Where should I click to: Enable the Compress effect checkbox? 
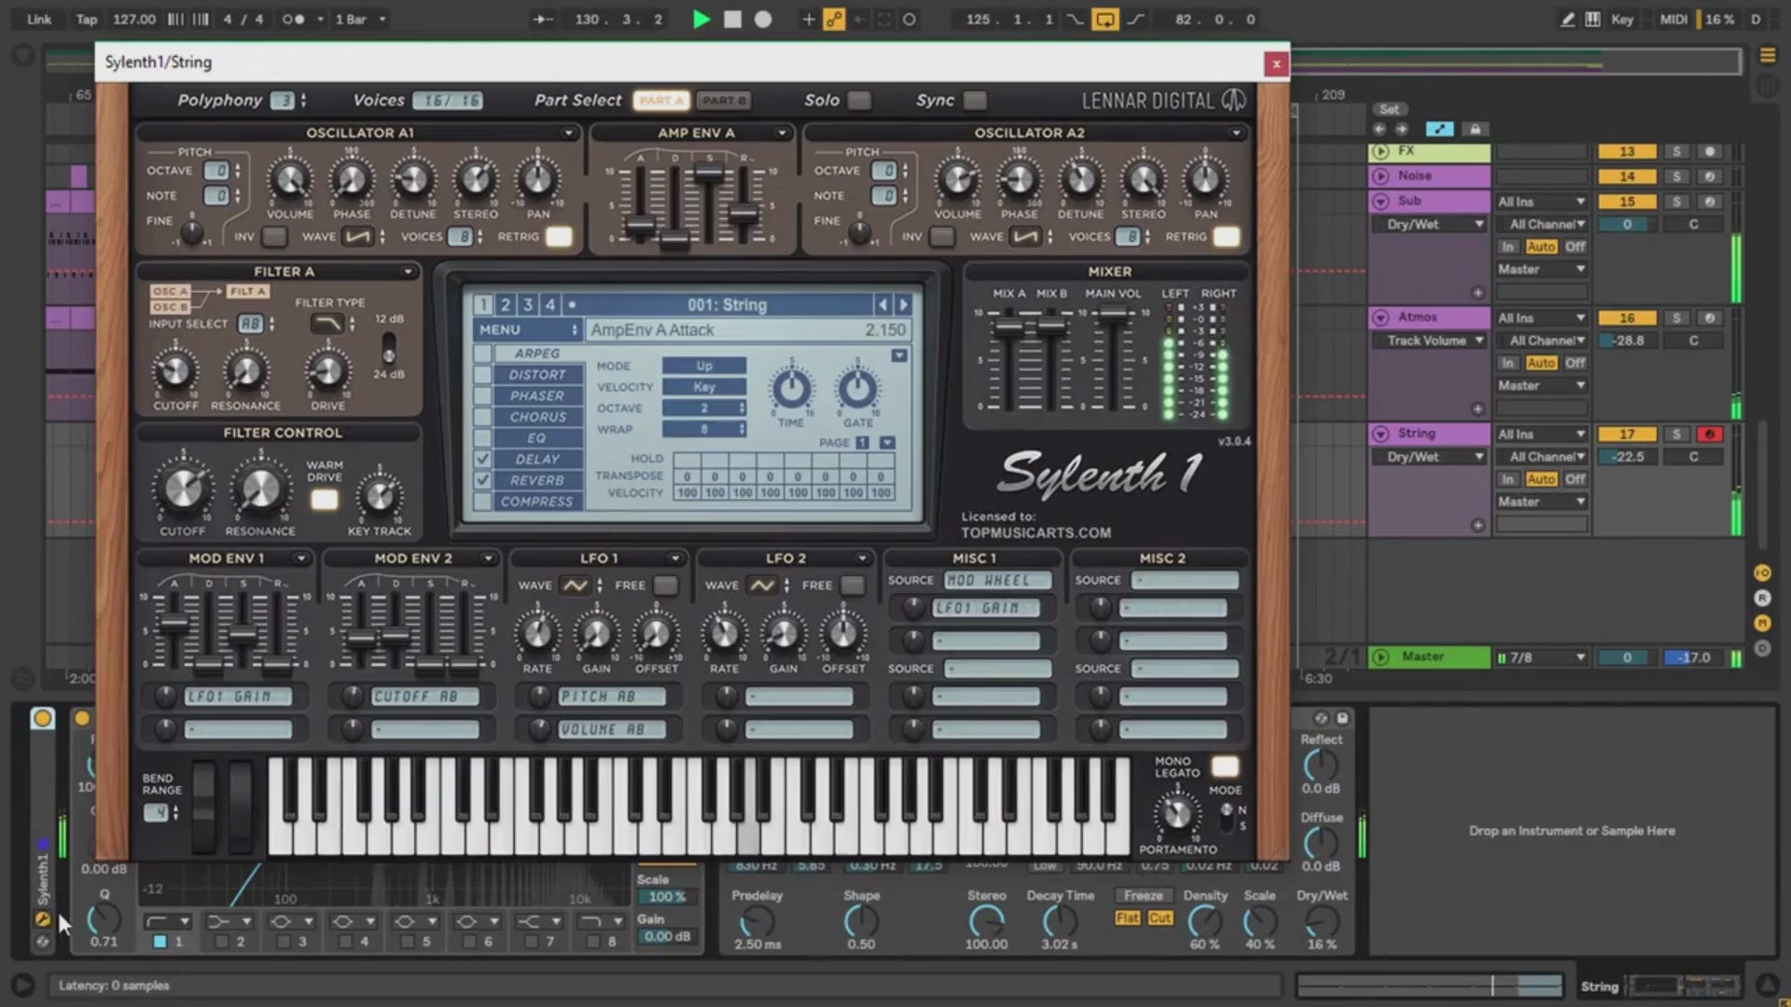[x=482, y=502]
